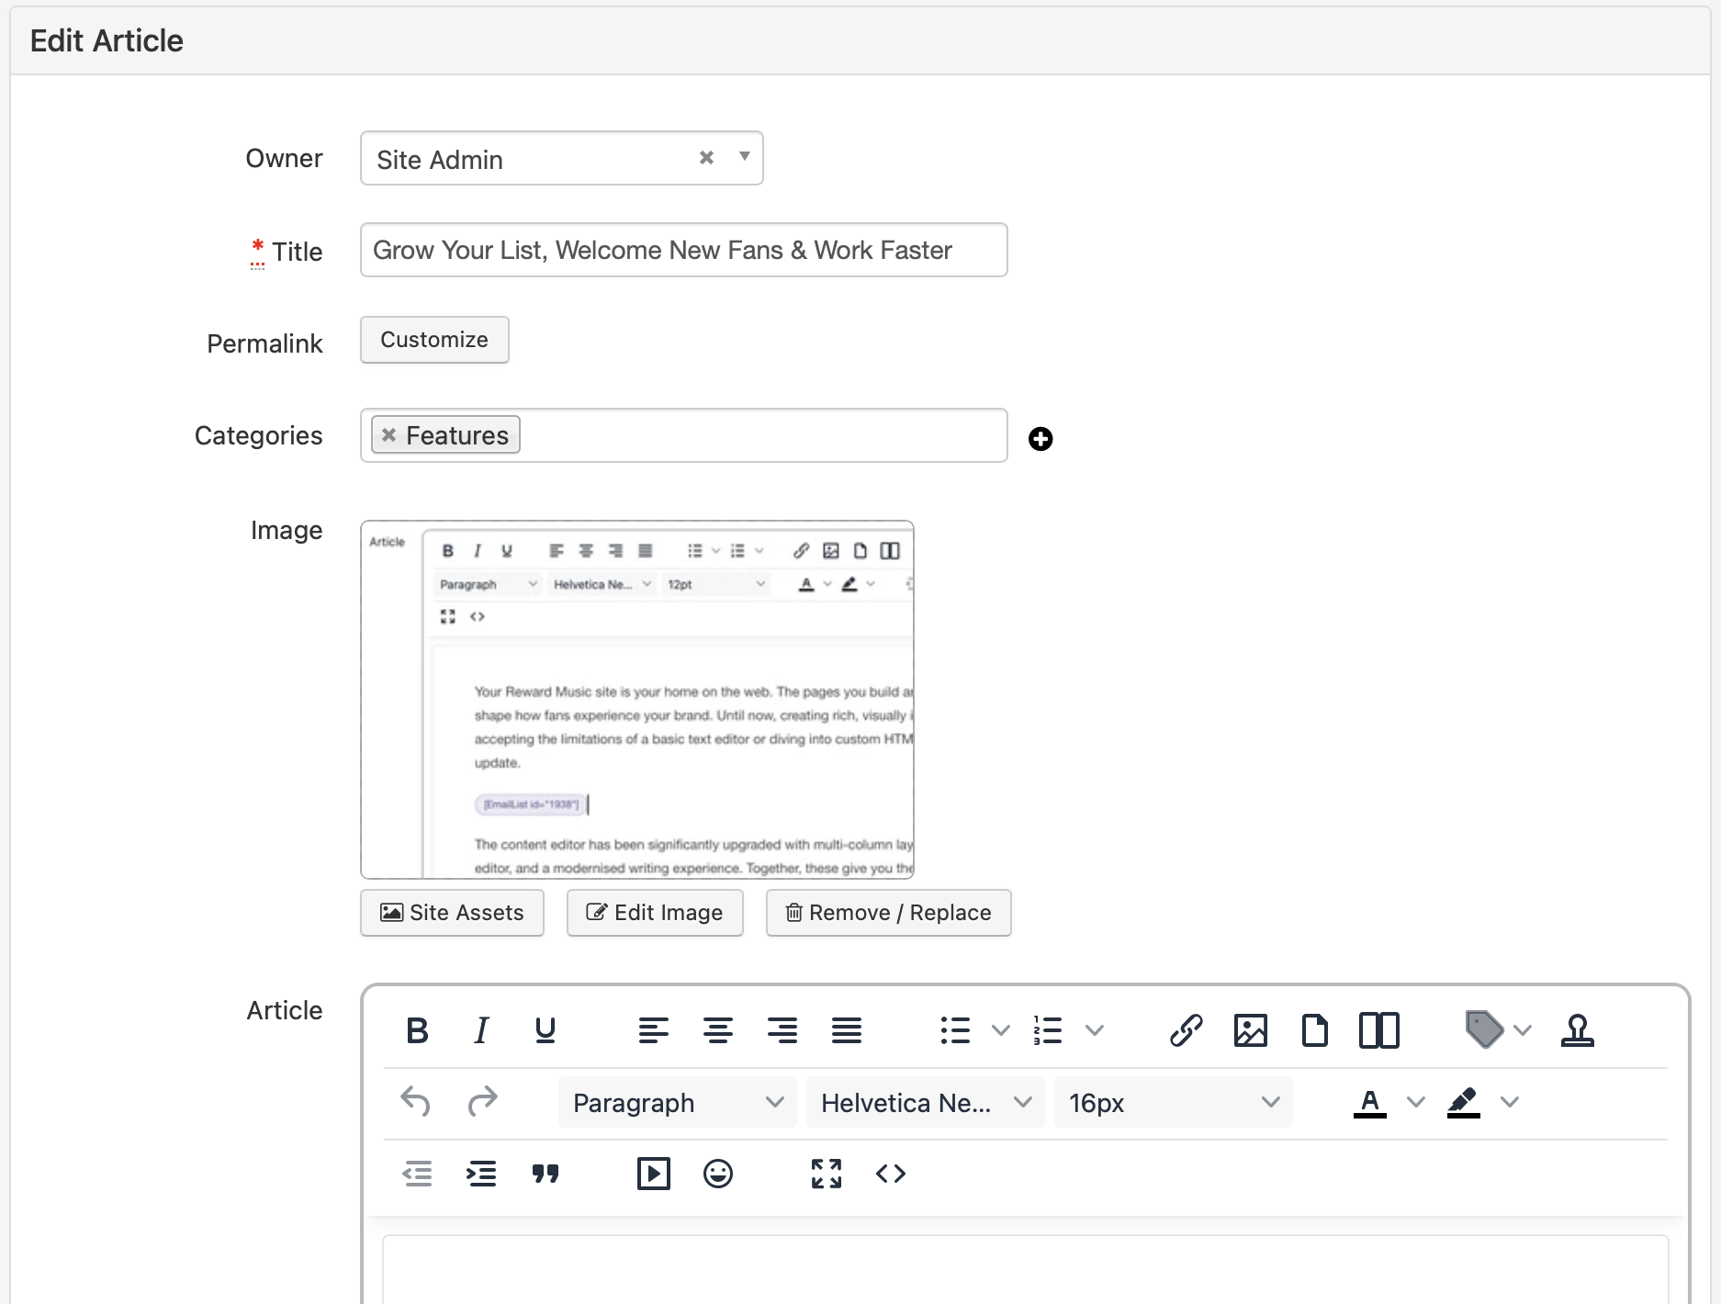Open the Paragraph format dropdown

coord(678,1102)
